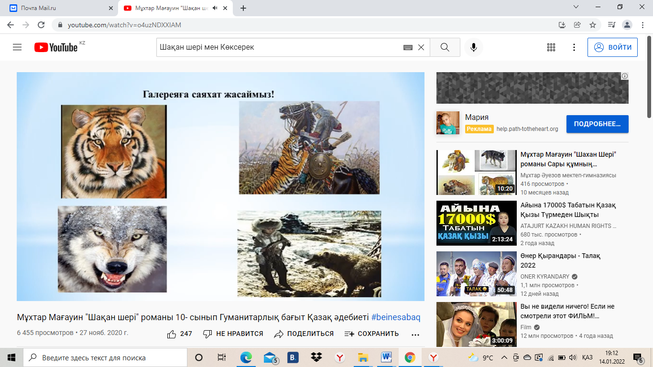Like the video with the thumbs-up
The image size is (653, 367).
click(179, 334)
